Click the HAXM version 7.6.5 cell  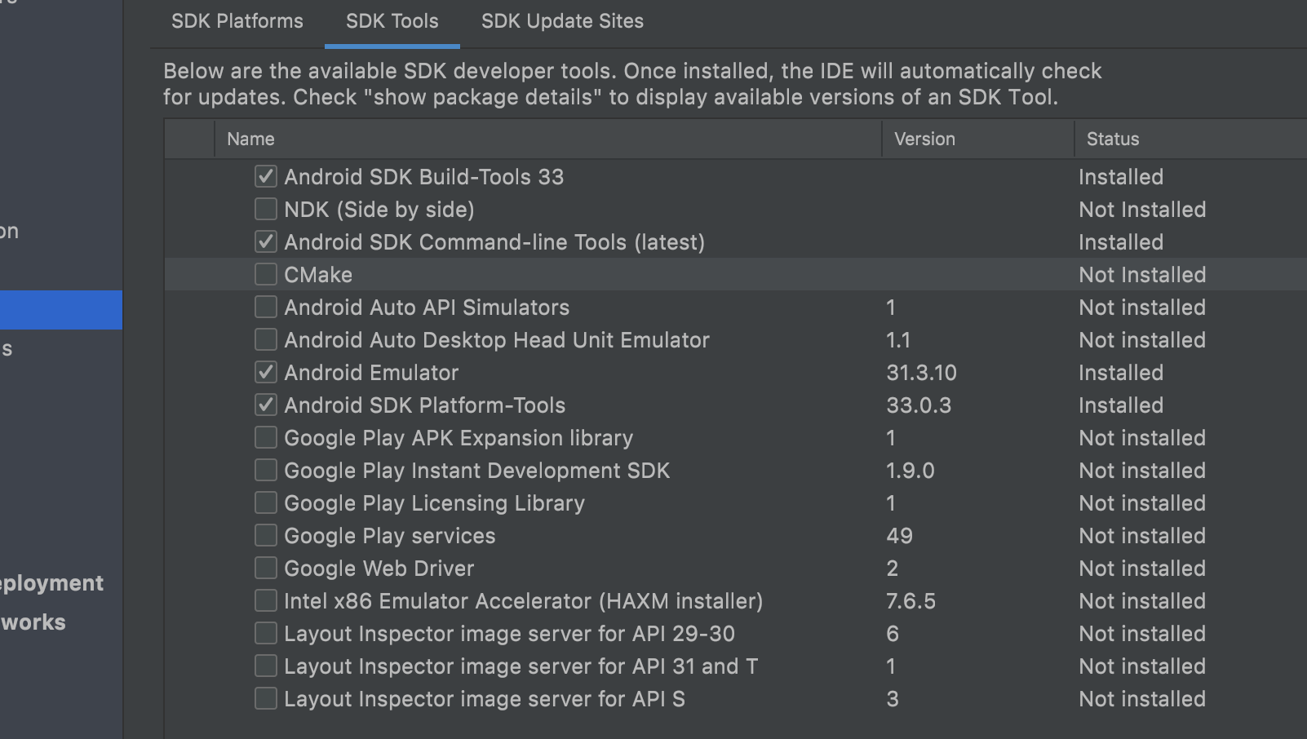pos(910,601)
